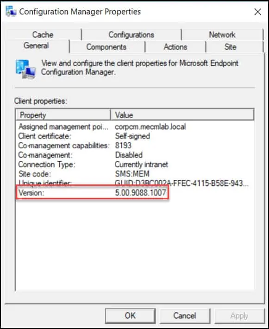The width and height of the screenshot is (269, 329).
Task: Click the Disabled co-management value
Action: [x=129, y=155]
